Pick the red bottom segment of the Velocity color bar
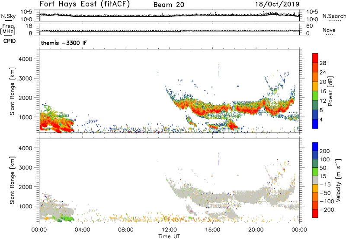Image resolution: width=346 pixels, height=239 pixels. point(315,214)
